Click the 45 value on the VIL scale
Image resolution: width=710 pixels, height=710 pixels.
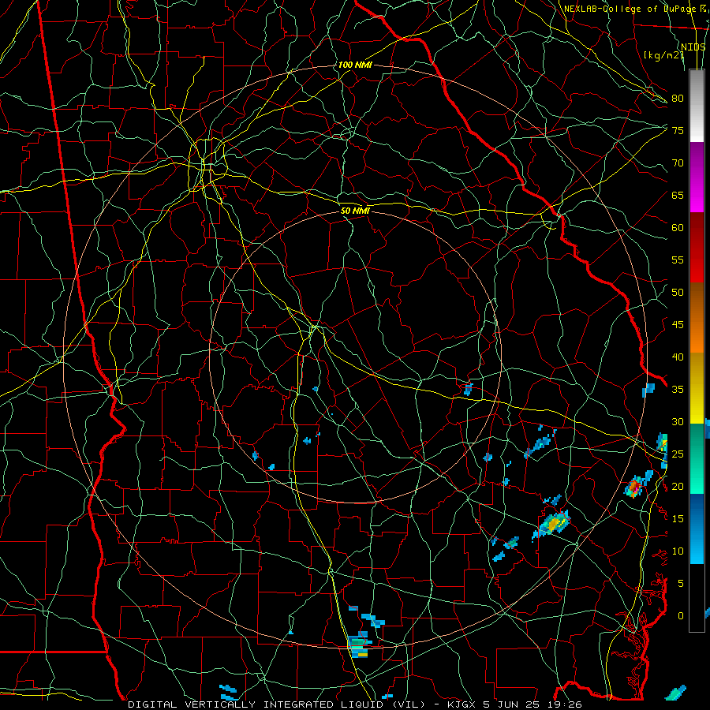[x=678, y=325]
